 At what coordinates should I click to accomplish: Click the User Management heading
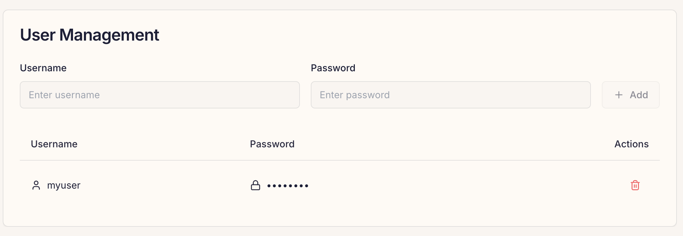90,35
